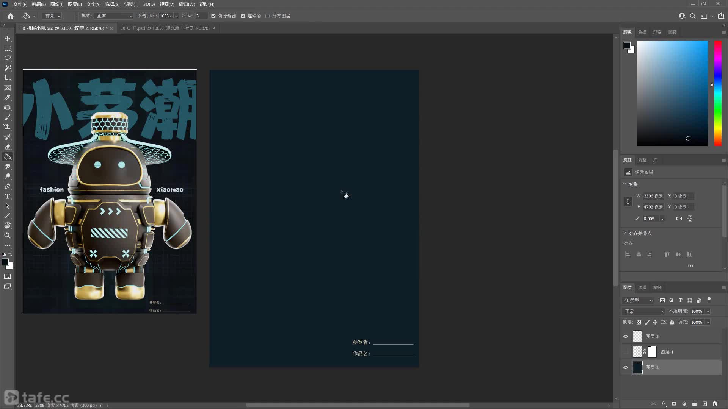
Task: Open the layer filter 类型 dropdown
Action: pyautogui.click(x=638, y=300)
